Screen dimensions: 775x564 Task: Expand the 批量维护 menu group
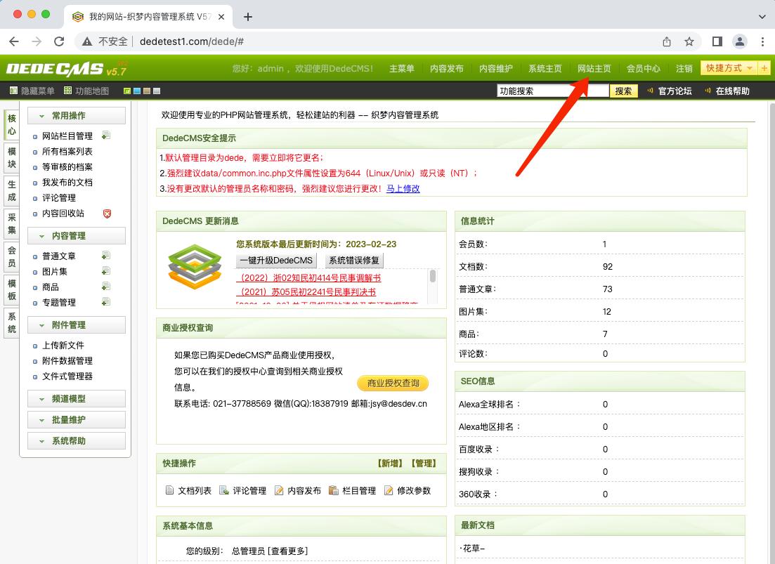pos(77,420)
